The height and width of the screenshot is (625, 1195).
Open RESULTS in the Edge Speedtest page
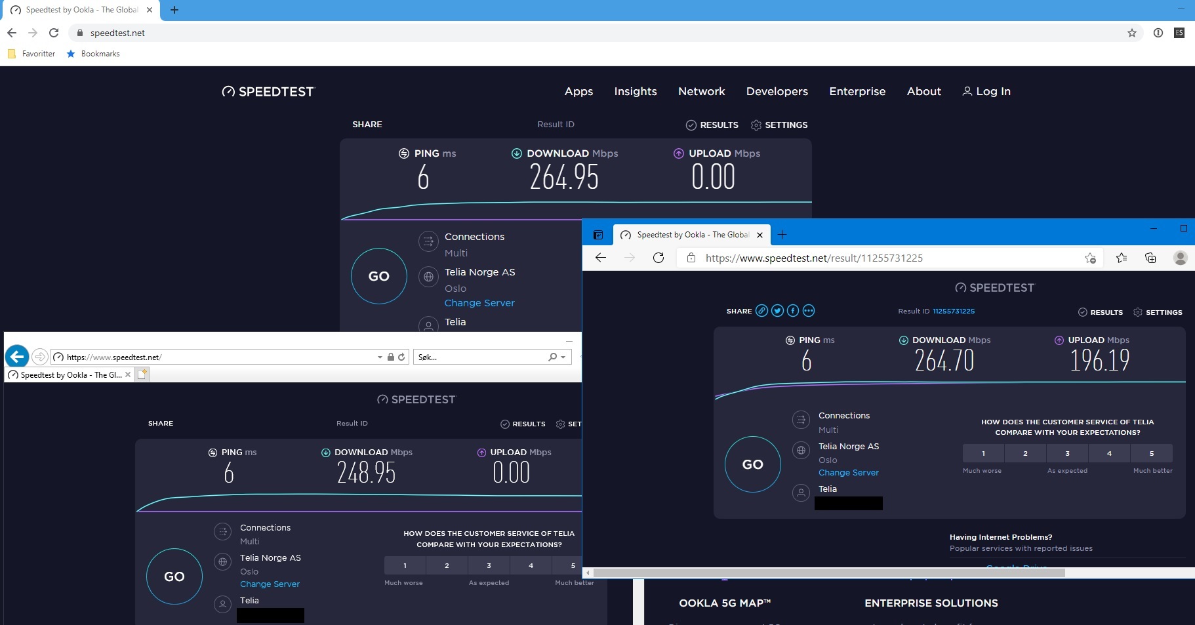click(x=1101, y=312)
